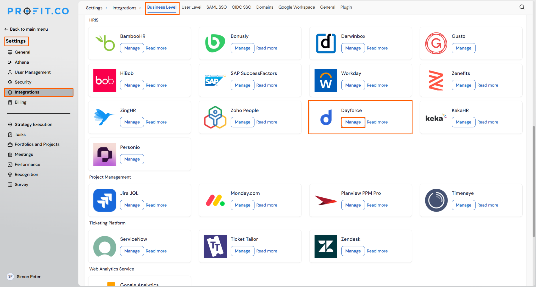Image resolution: width=536 pixels, height=287 pixels.
Task: Click the Jira JQL logo icon
Action: coord(105,200)
